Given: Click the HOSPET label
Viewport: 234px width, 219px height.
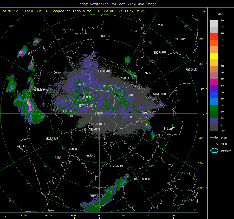Looking at the screenshot, I should 141,122.
